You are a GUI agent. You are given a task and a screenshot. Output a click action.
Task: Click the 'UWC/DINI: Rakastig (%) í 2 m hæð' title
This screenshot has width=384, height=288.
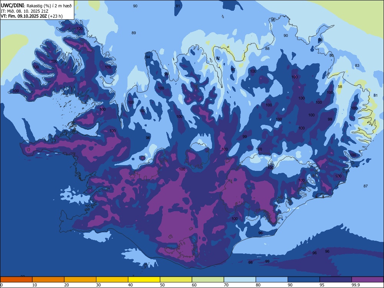(36, 6)
